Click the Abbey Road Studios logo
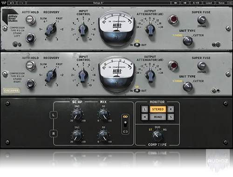The height and width of the screenshot is (177, 233). pos(10,17)
